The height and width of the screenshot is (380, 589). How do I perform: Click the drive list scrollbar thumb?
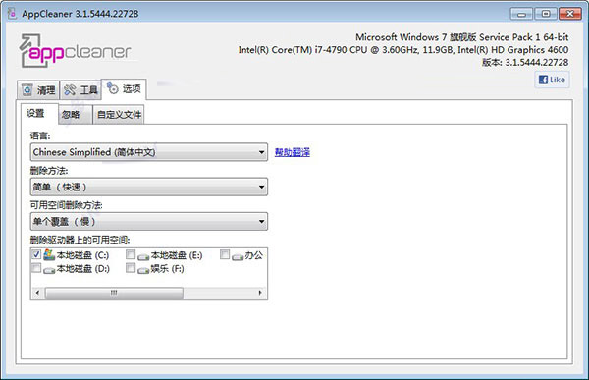click(114, 293)
